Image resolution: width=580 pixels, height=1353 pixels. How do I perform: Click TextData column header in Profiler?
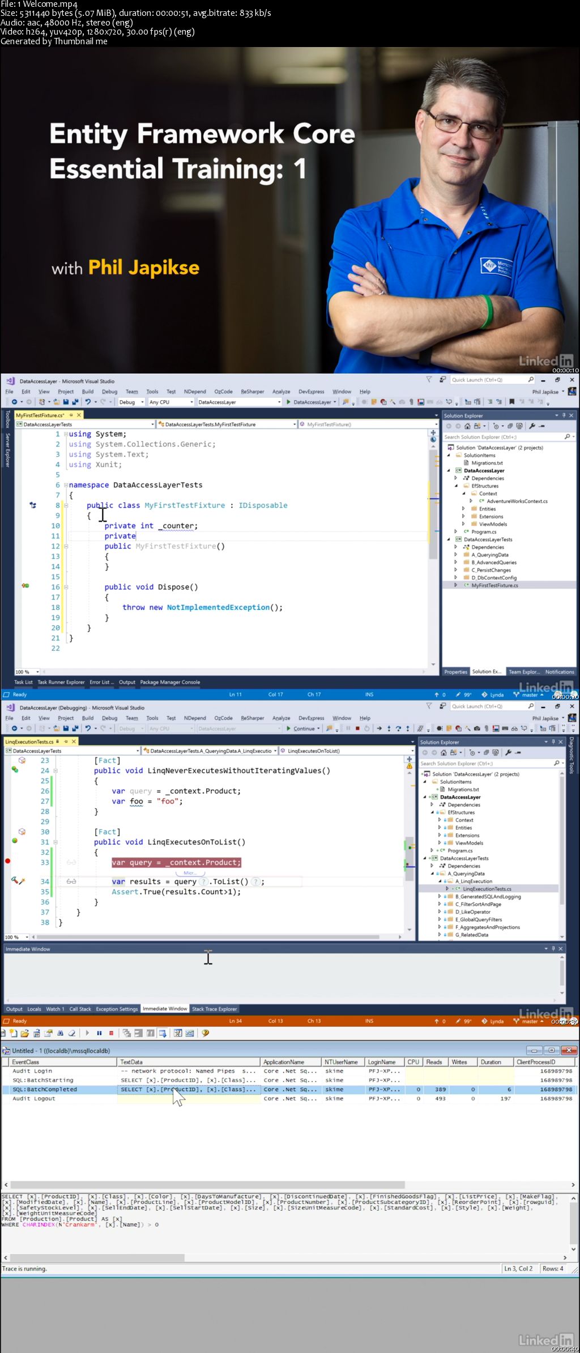click(x=189, y=1062)
